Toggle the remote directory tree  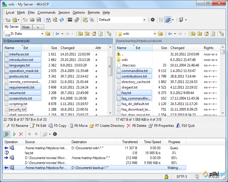pyautogui.click(x=222, y=34)
